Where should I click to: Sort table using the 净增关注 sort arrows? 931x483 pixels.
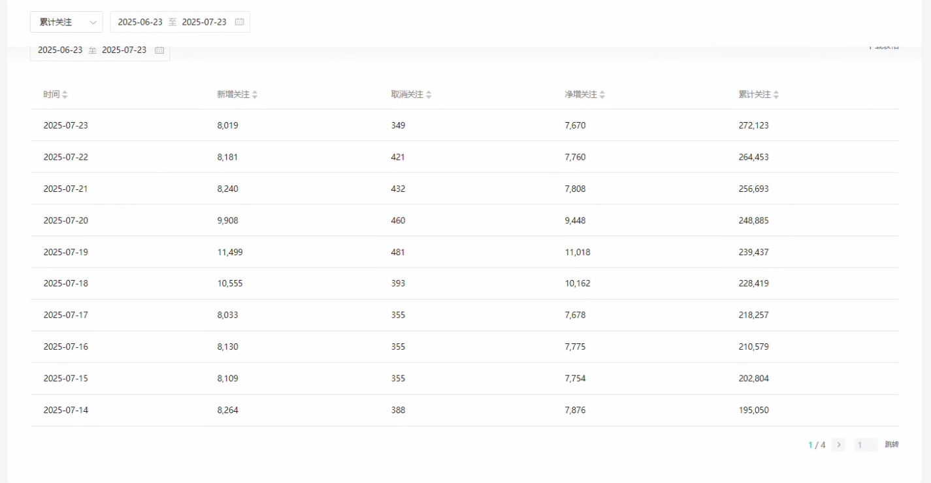602,95
